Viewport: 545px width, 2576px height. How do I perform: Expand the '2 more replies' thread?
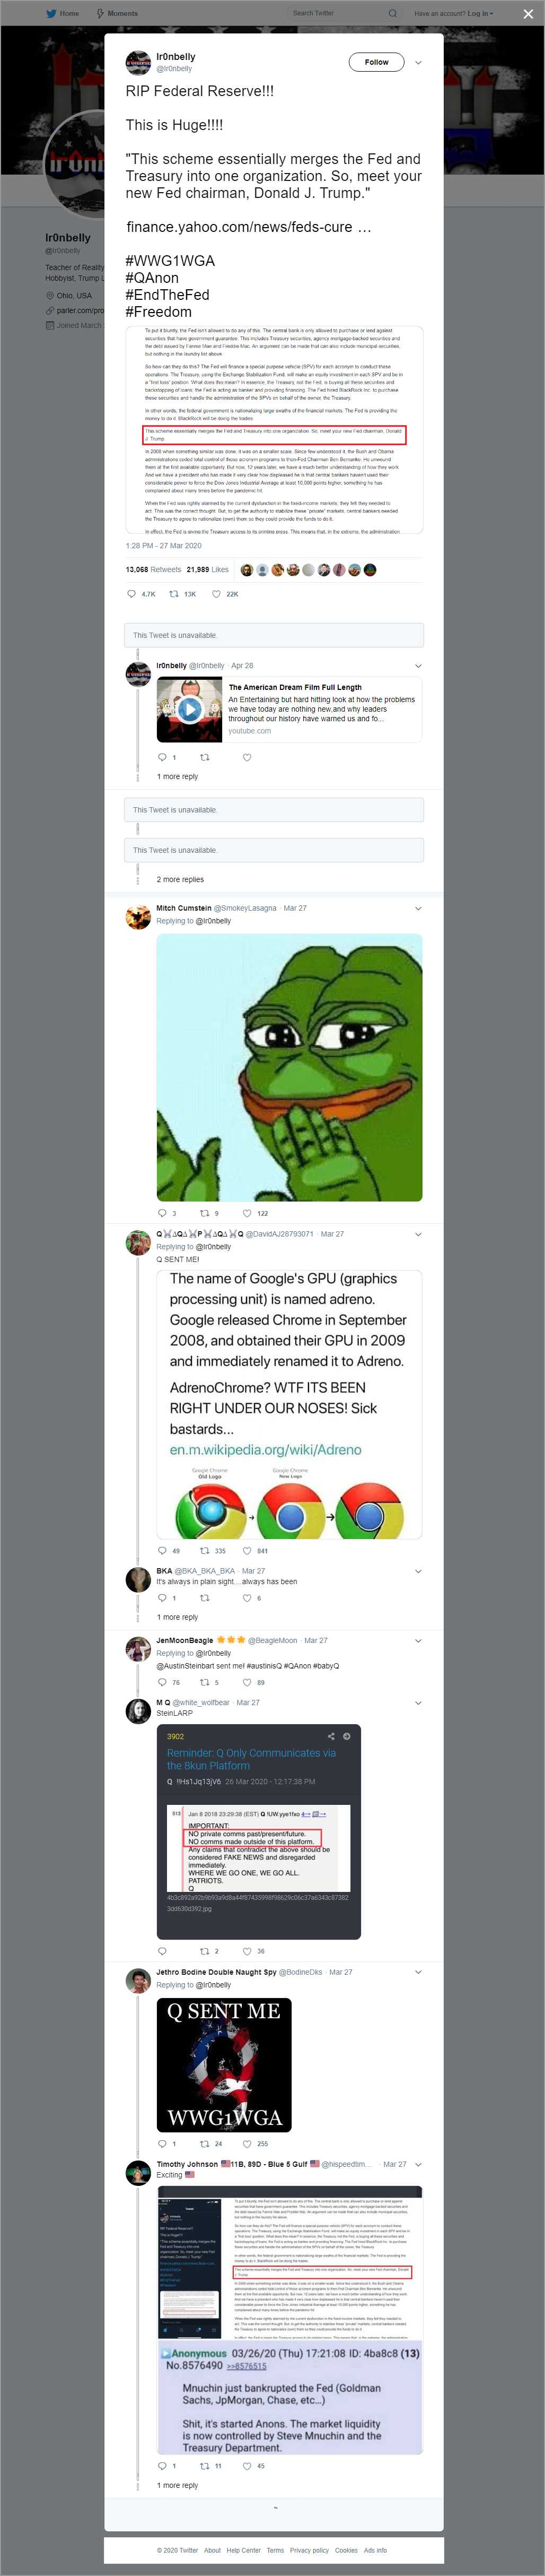pos(180,879)
